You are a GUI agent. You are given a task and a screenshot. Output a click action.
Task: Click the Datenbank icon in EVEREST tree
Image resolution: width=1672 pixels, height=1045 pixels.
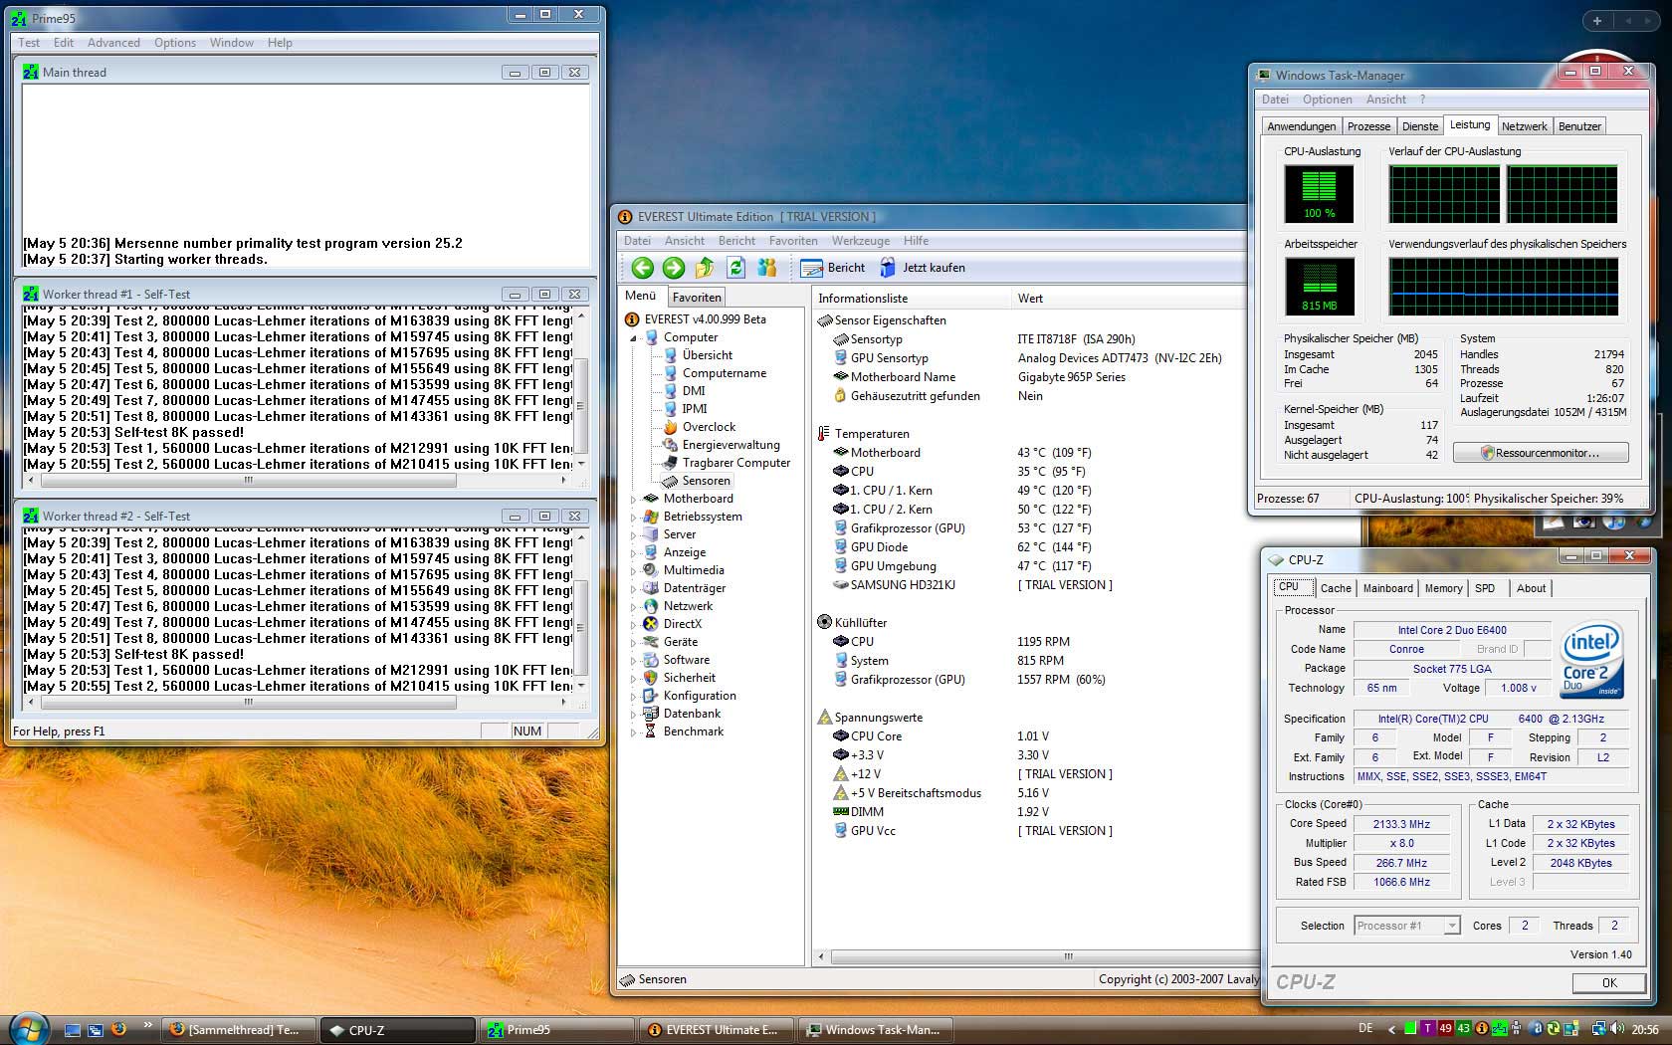coord(651,714)
